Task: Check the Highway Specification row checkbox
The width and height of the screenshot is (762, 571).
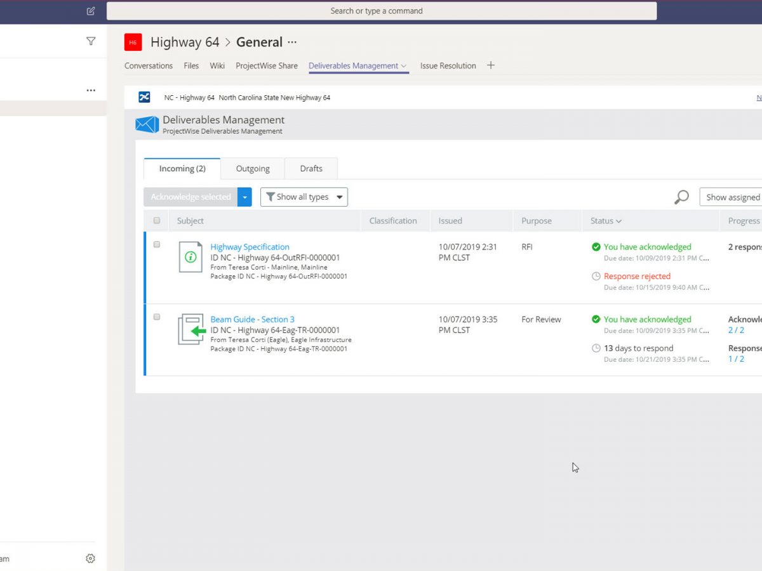Action: tap(157, 244)
